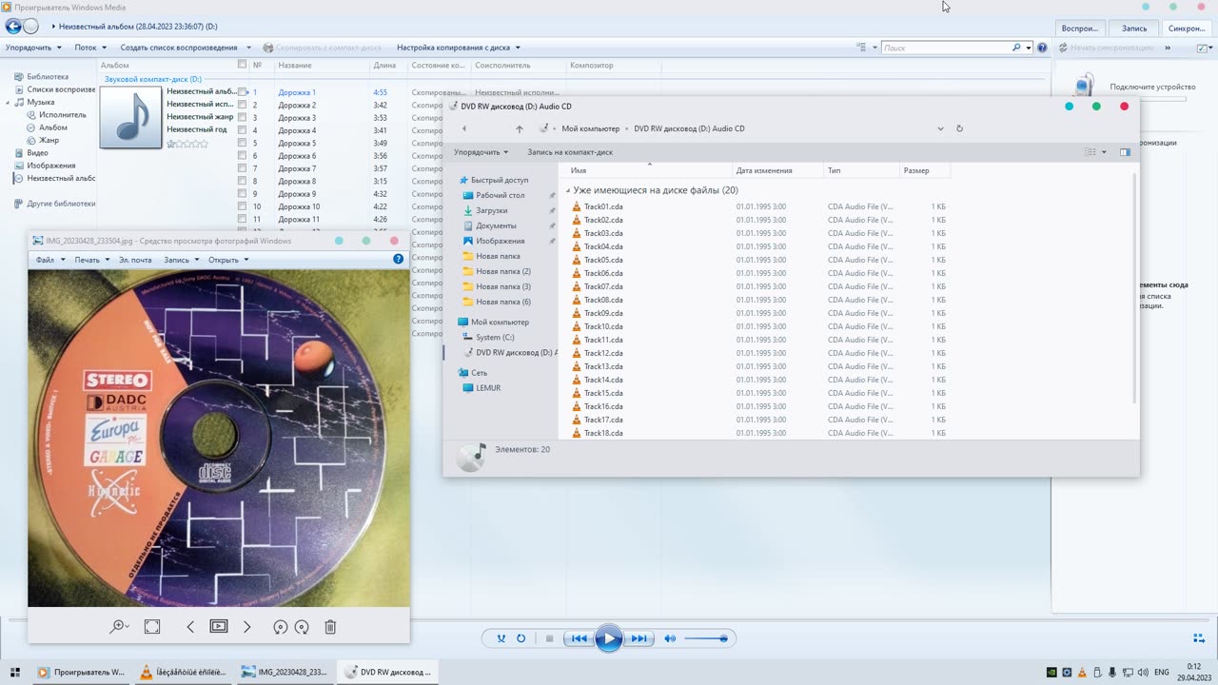Collapse the Музыка library tree node

9,102
